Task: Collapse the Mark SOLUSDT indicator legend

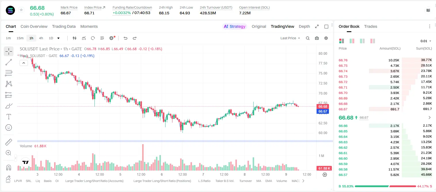Action: pyautogui.click(x=24, y=63)
